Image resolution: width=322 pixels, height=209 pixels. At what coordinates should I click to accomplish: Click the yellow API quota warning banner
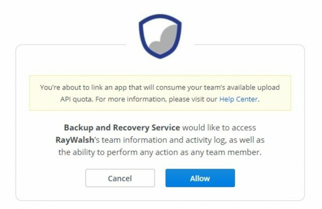pyautogui.click(x=160, y=93)
